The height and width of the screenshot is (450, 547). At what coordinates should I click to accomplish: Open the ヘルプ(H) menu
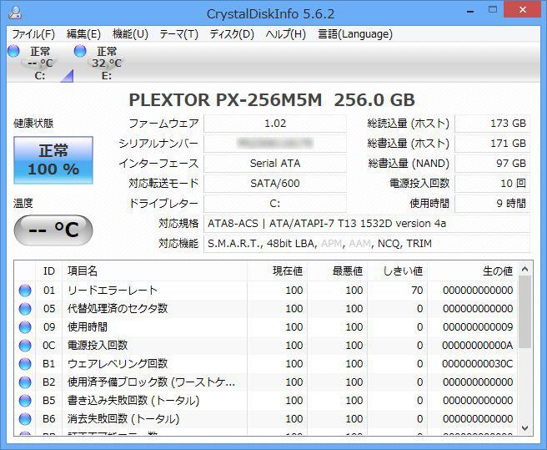(x=285, y=34)
